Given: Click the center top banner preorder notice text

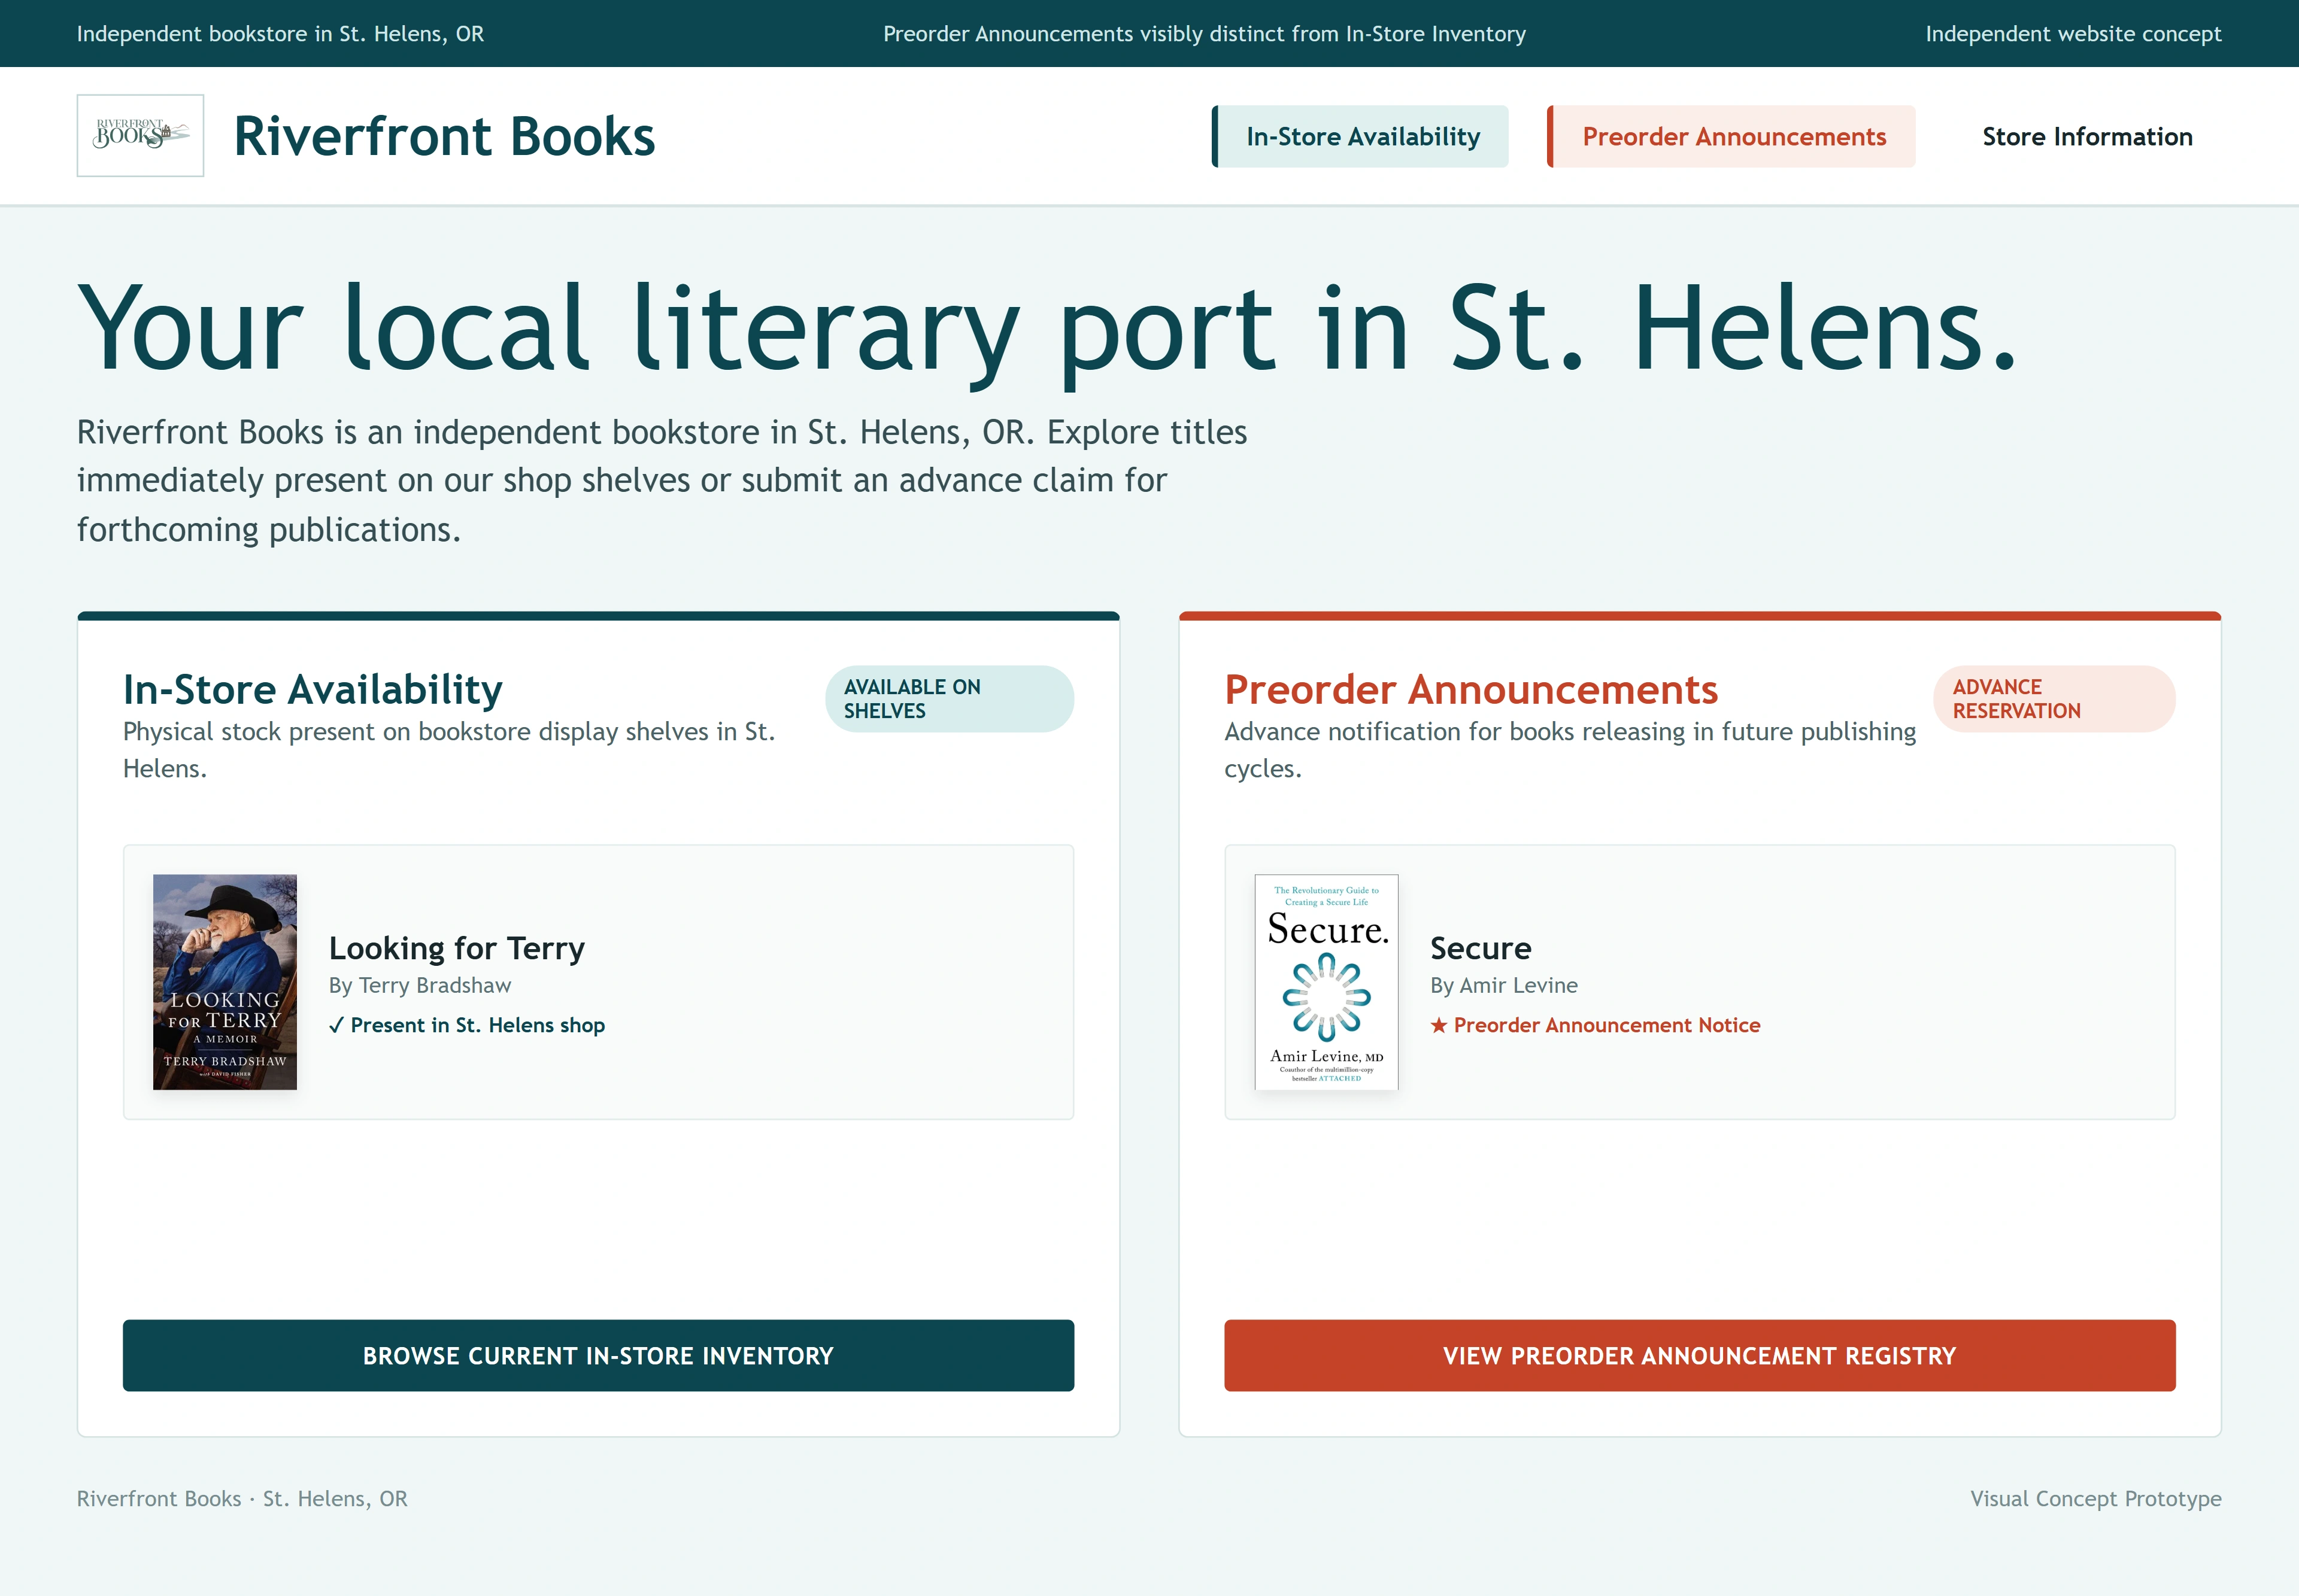Looking at the screenshot, I should point(1205,33).
